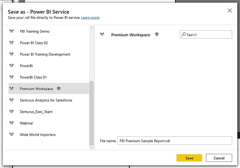Viewport: 240px width, 168px height.
Task: Click the yellow Save button
Action: click(x=189, y=158)
